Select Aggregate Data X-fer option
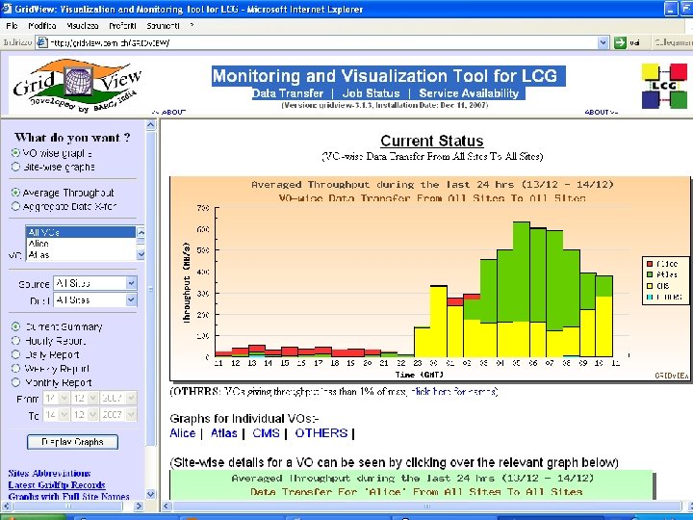Viewport: 693px width, 520px height. (15, 206)
